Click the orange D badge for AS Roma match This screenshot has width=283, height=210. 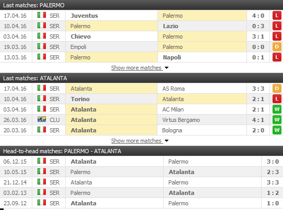277,89
